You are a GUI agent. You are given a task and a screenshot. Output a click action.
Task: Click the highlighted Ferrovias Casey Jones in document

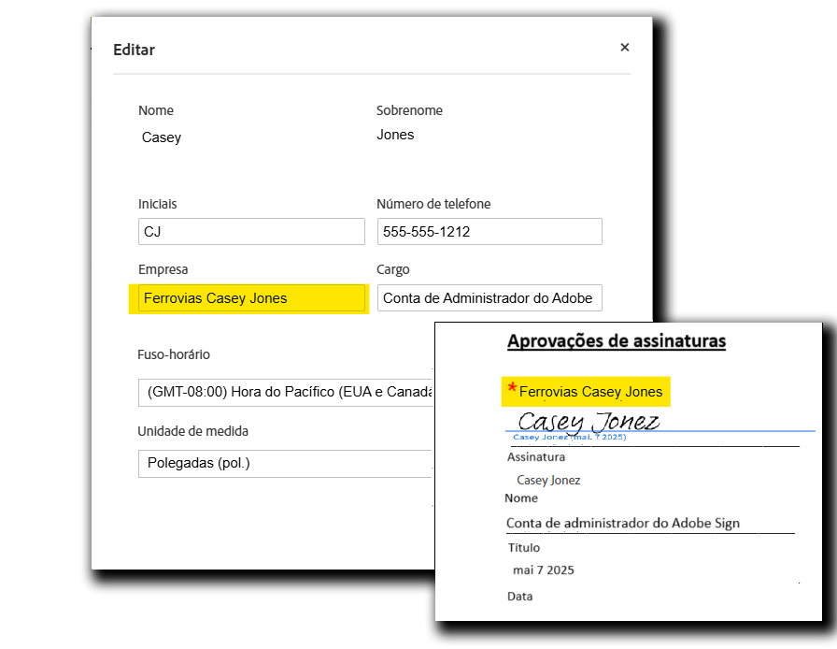pyautogui.click(x=590, y=392)
